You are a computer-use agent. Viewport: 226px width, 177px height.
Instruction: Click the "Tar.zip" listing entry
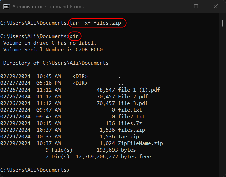(x=128, y=137)
